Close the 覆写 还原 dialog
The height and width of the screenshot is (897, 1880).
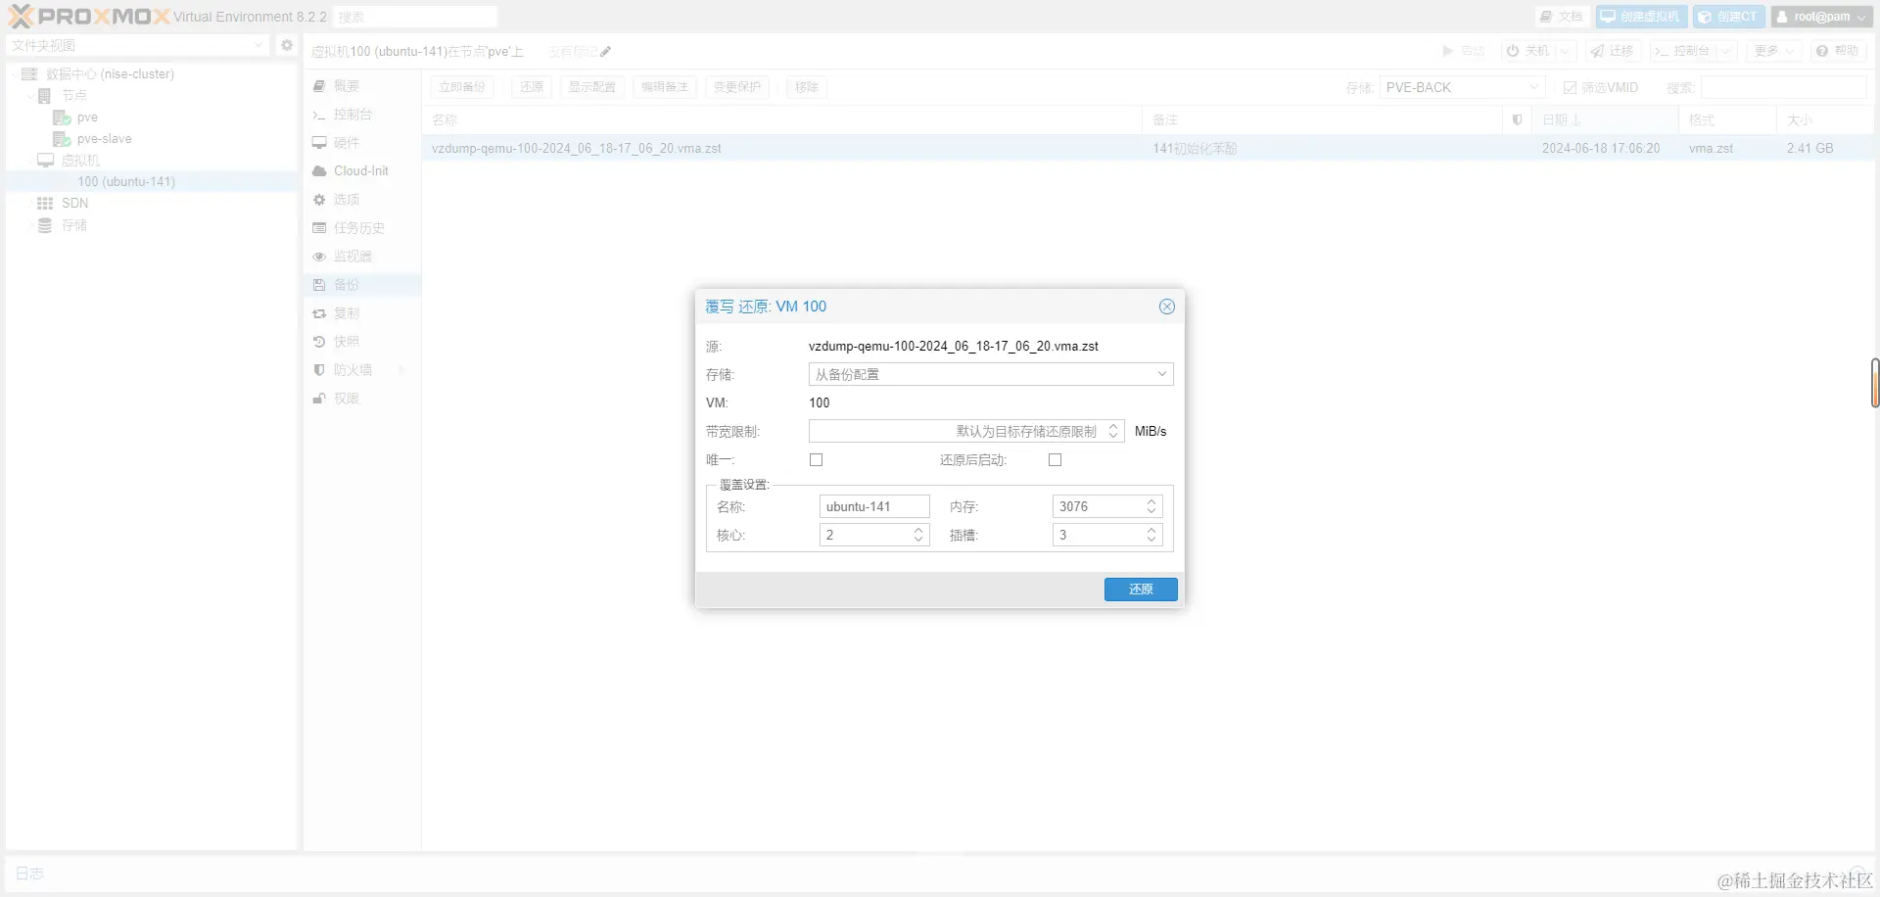[x=1167, y=307]
